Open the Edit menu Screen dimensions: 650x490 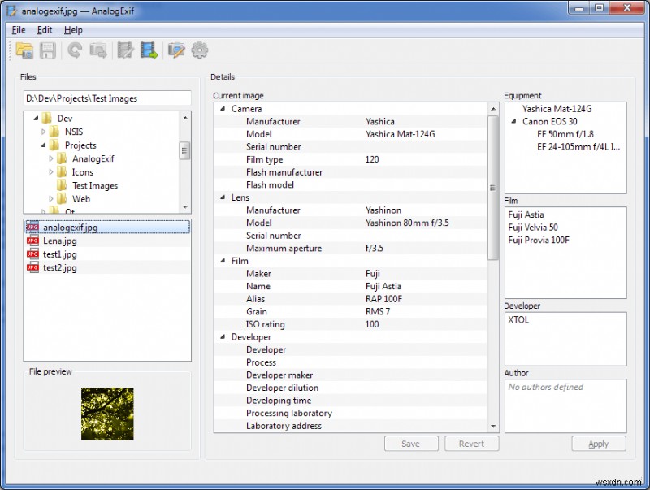coord(45,30)
